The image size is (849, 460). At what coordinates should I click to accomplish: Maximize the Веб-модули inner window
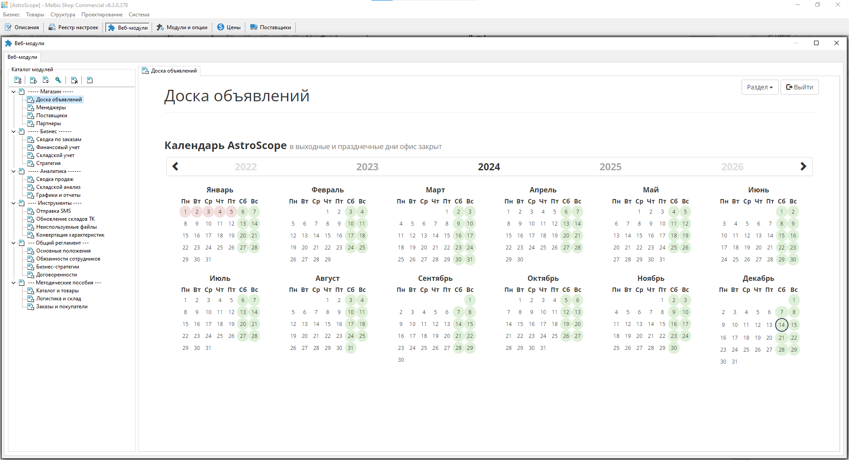[x=816, y=43]
